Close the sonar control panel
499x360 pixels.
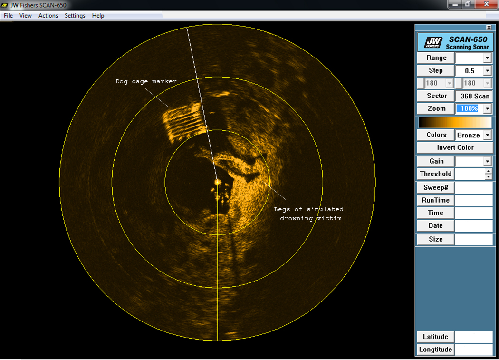[x=489, y=28]
